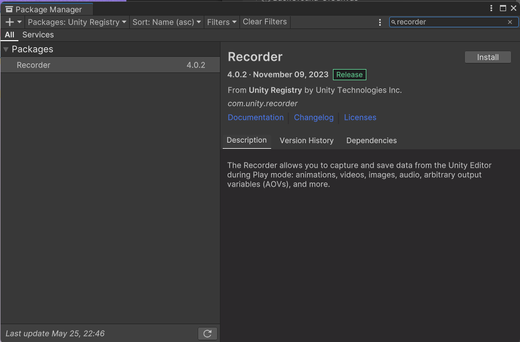Click the com.unity.recorder package name text
The image size is (520, 342).
(x=263, y=104)
